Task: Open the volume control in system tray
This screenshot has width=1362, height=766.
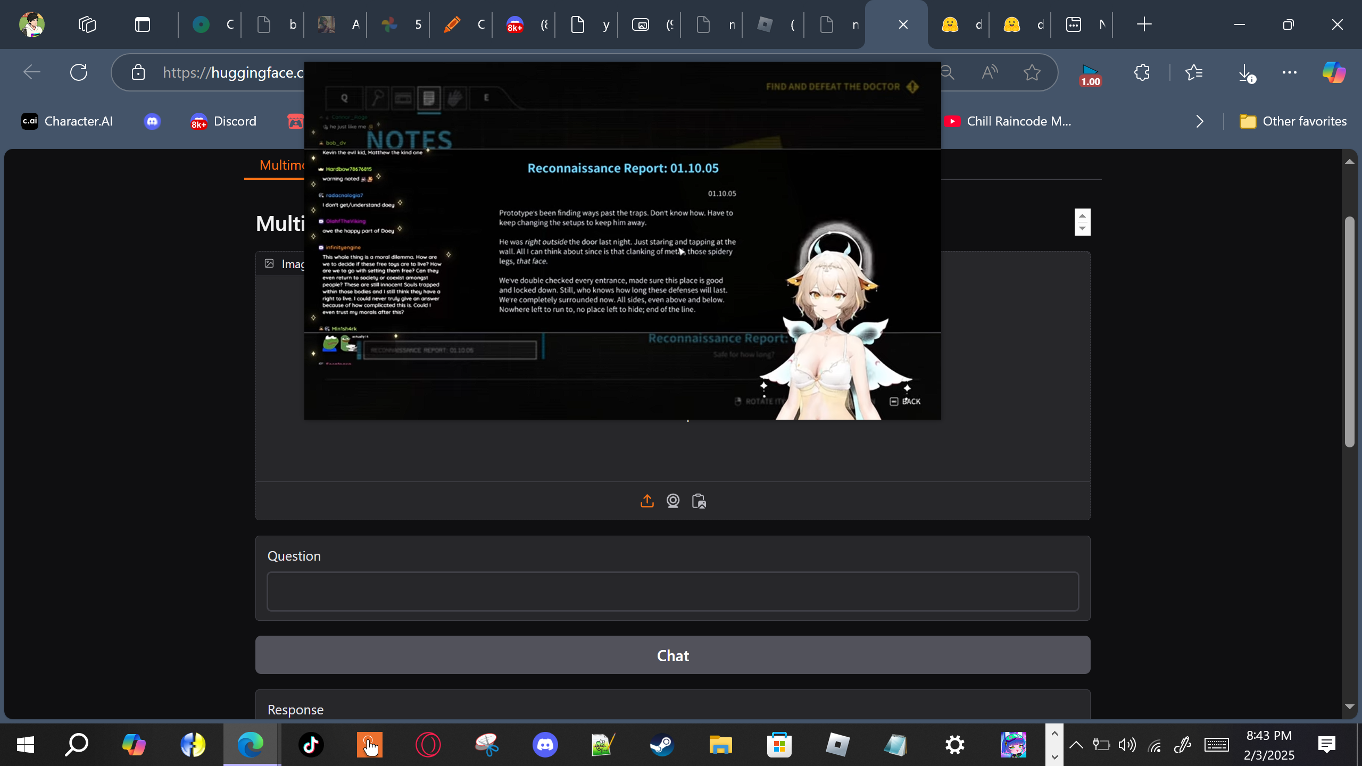Action: [1127, 745]
